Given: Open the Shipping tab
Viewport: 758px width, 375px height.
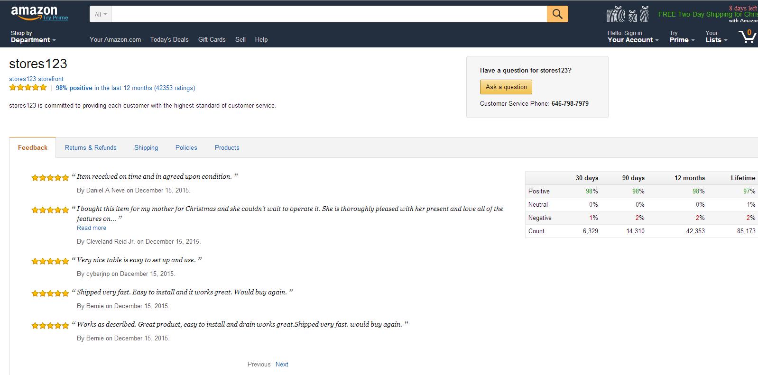Looking at the screenshot, I should [x=146, y=147].
